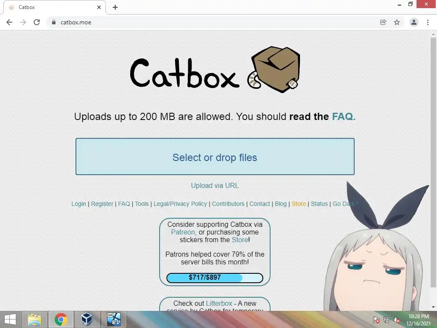Screen dimensions: 437x328
Task: Click the network tray icon
Action: pos(387,320)
